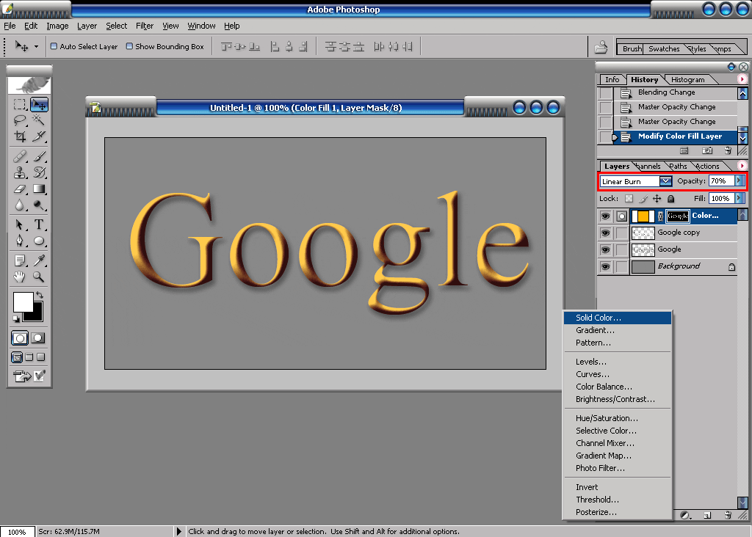This screenshot has width=752, height=537.
Task: Enable Show Bounding Box checkbox
Action: pyautogui.click(x=129, y=46)
